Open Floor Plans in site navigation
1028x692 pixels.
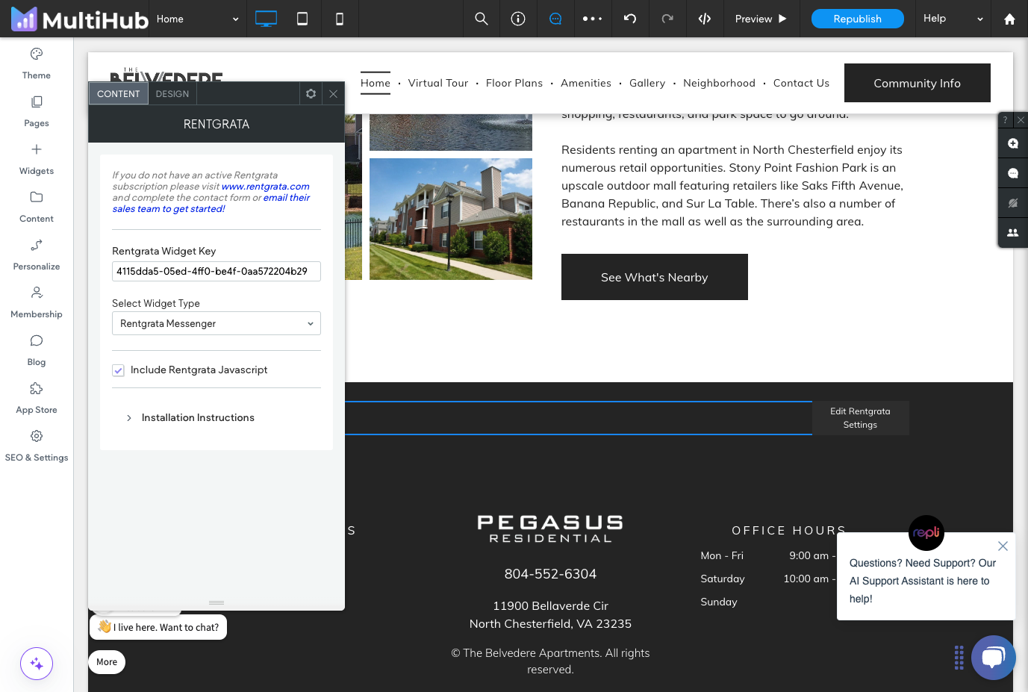coord(514,83)
